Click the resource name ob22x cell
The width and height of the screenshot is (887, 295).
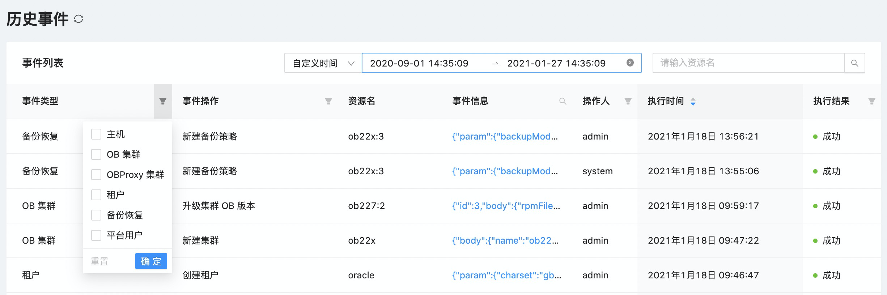click(x=362, y=240)
